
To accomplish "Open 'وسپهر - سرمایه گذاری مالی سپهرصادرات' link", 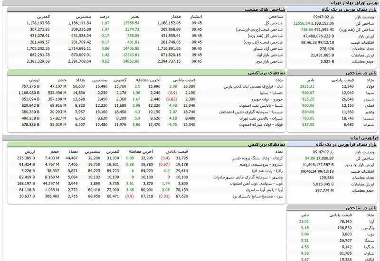I will (248, 177).
